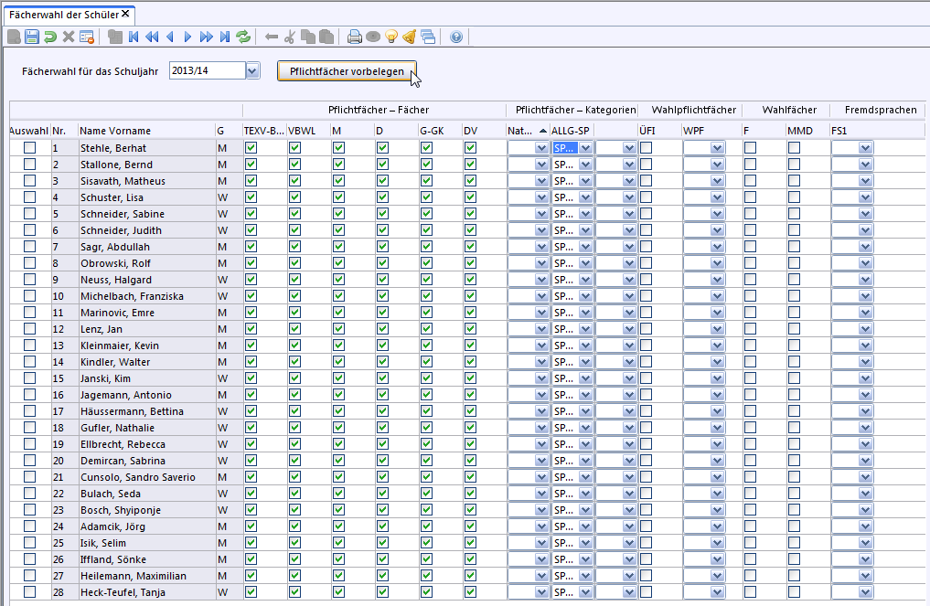Enable the MMD checkbox for Lenz, Jan
The width and height of the screenshot is (930, 606).
tap(794, 329)
